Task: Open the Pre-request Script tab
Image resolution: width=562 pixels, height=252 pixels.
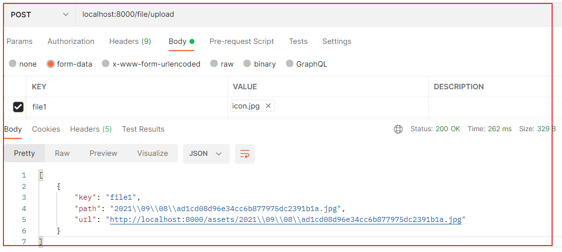Action: tap(241, 41)
